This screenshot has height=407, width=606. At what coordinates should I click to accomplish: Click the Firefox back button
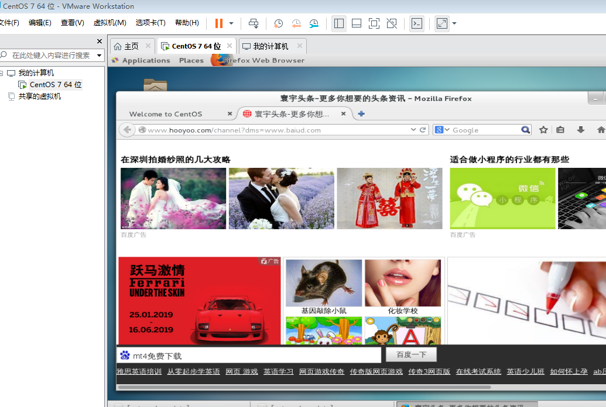point(127,130)
